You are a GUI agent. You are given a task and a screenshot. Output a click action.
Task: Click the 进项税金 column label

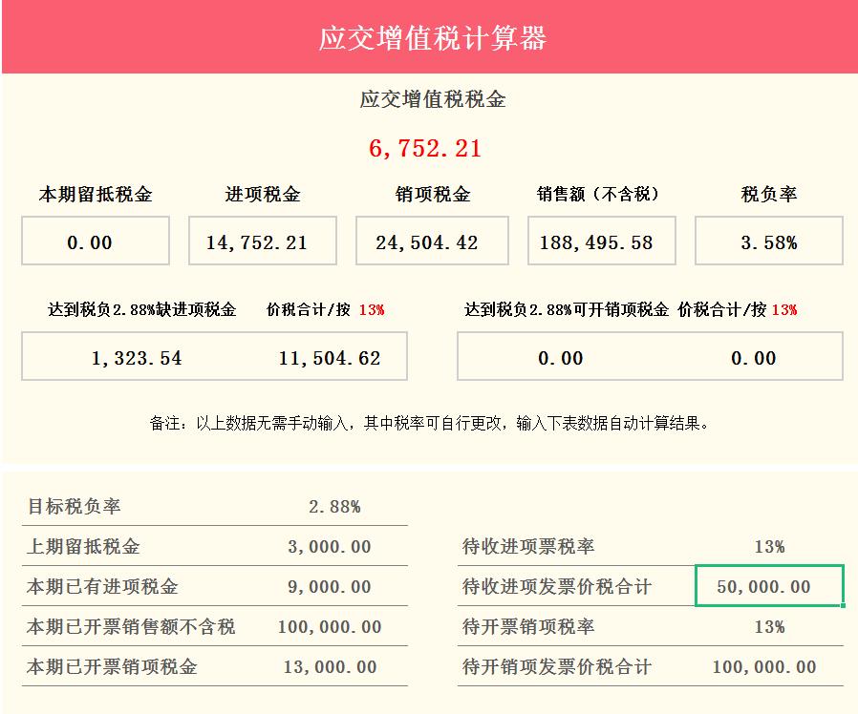(x=263, y=194)
